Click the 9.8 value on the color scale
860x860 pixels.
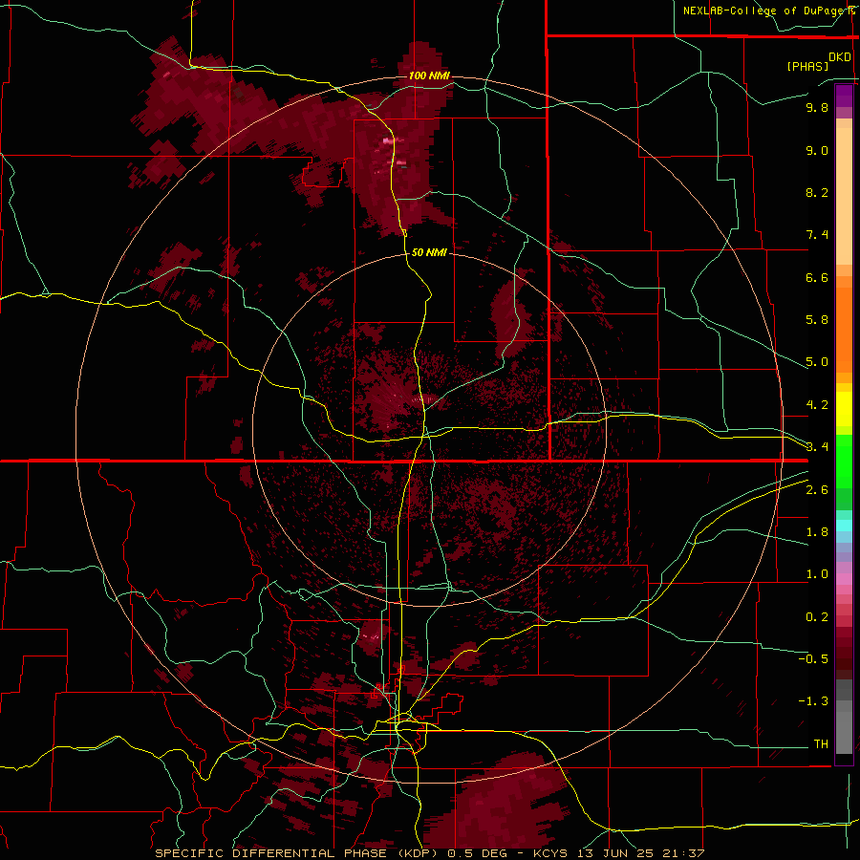pyautogui.click(x=817, y=107)
